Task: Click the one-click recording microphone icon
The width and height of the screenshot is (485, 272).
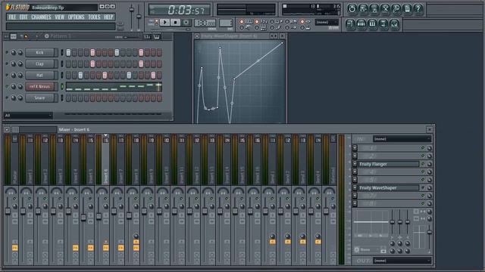Action: pyautogui.click(x=396, y=9)
